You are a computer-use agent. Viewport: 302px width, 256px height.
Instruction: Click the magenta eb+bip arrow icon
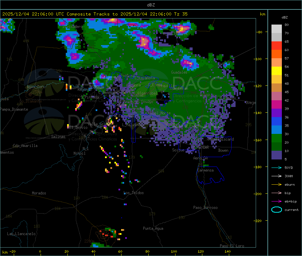[276, 202]
